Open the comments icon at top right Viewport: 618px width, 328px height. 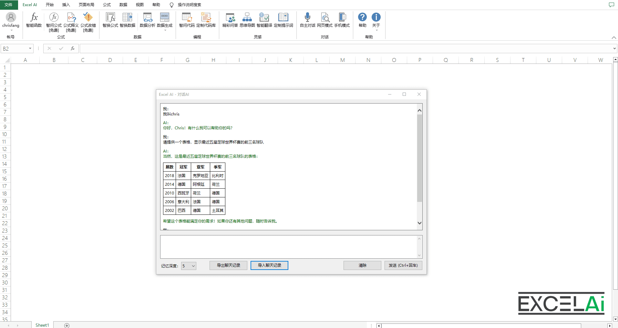click(x=611, y=5)
